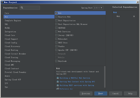Cancel the New Project dialog
Screen dimensions: 140x98
point(115,93)
